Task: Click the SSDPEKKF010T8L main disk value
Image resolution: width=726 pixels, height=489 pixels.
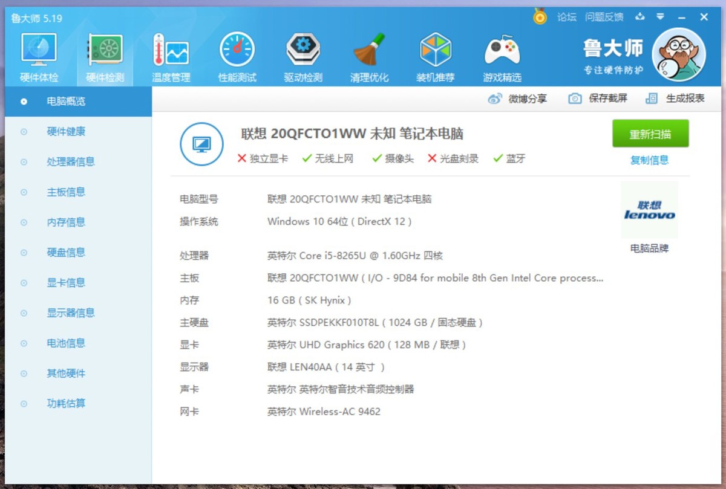Action: tap(375, 323)
